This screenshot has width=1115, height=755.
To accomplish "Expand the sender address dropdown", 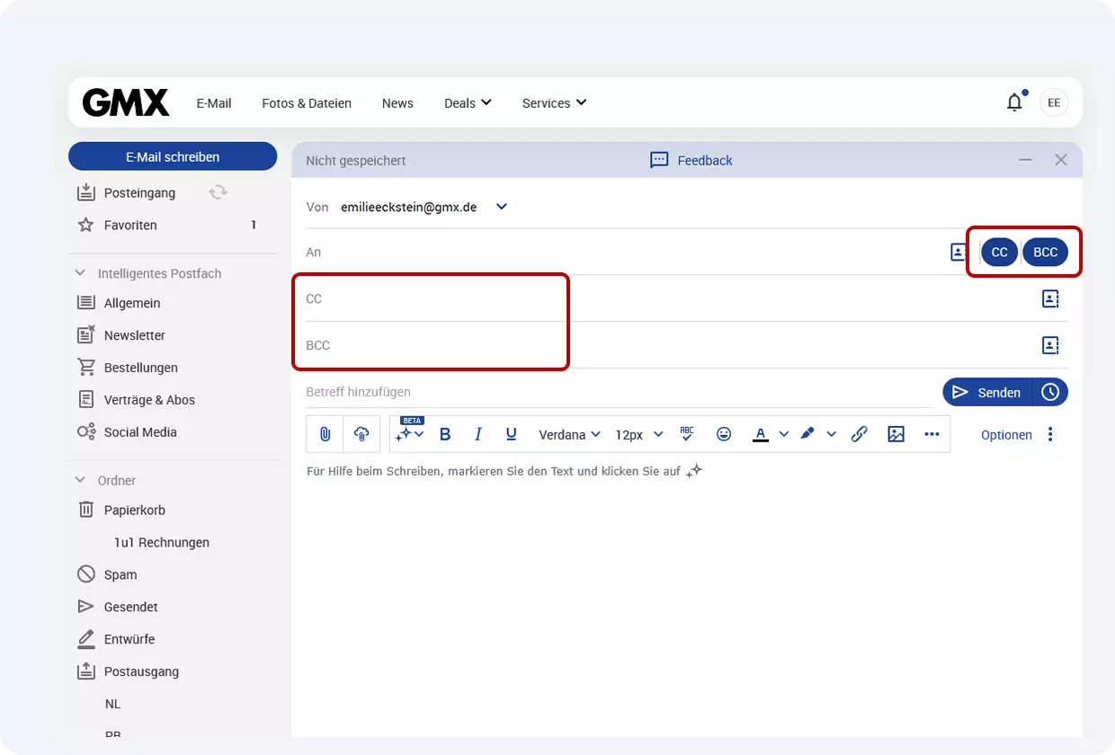I will [x=501, y=207].
